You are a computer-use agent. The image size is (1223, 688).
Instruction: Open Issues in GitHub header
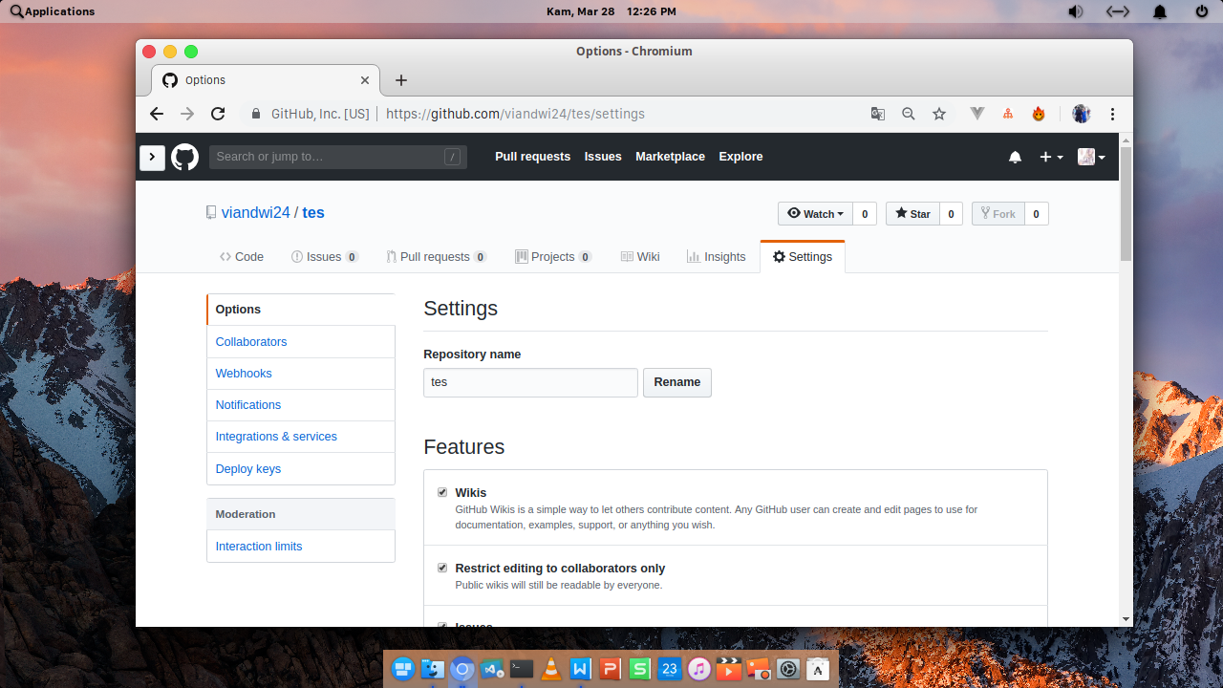(x=603, y=157)
